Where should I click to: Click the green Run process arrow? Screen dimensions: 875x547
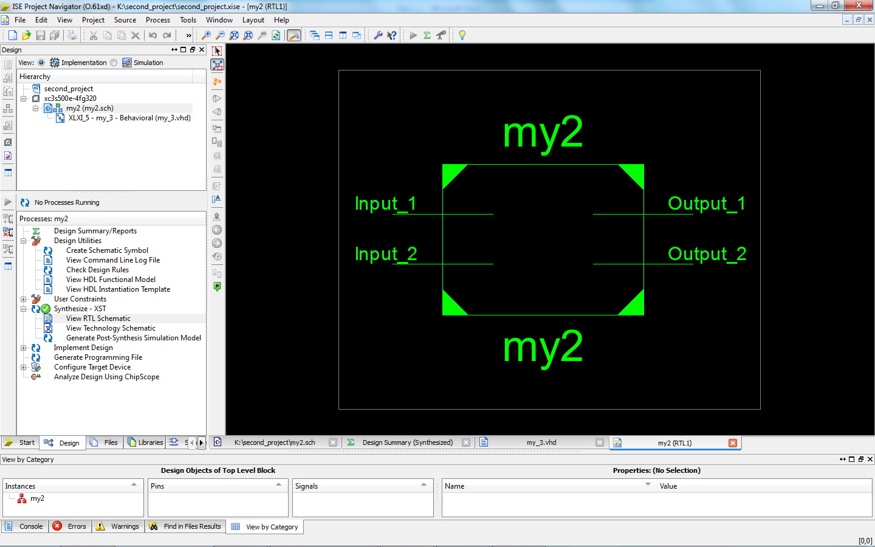point(413,35)
